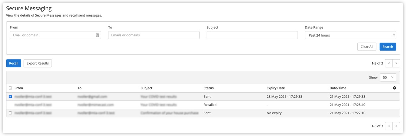Go to previous page using top pagination arrow

389,63
